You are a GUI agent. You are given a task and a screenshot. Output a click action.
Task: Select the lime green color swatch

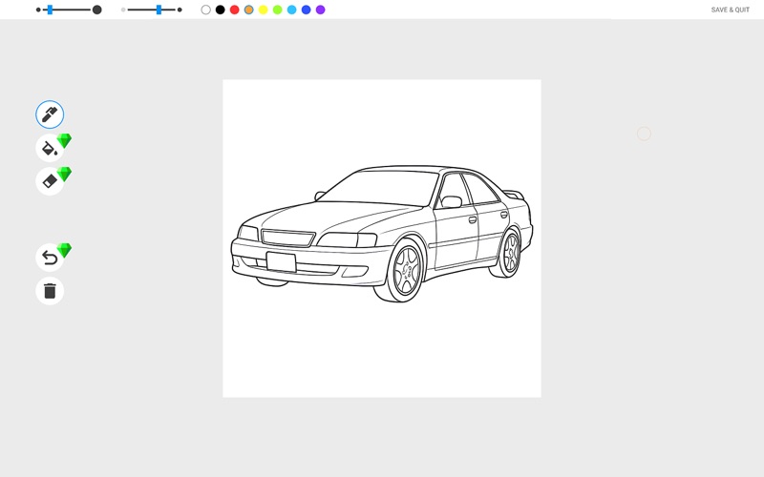[x=277, y=10]
